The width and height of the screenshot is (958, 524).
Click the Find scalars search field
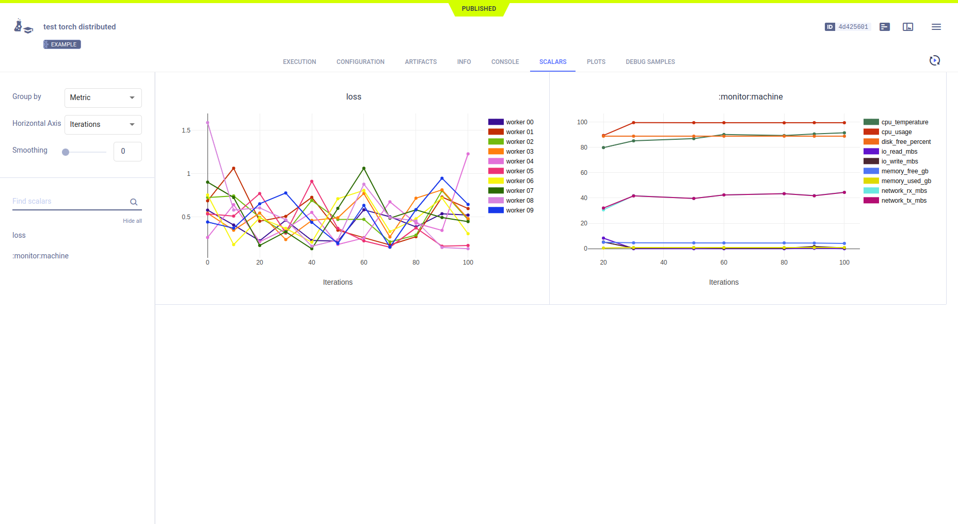[70, 202]
